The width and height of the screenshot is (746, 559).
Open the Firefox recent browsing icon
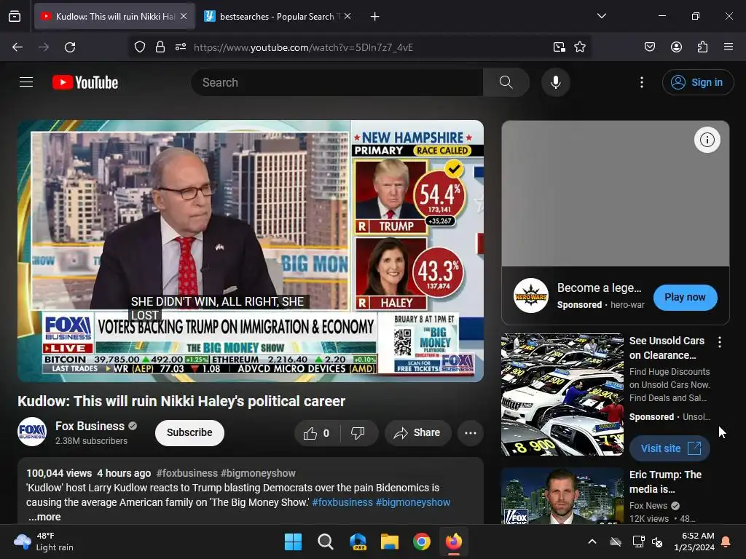tap(15, 17)
